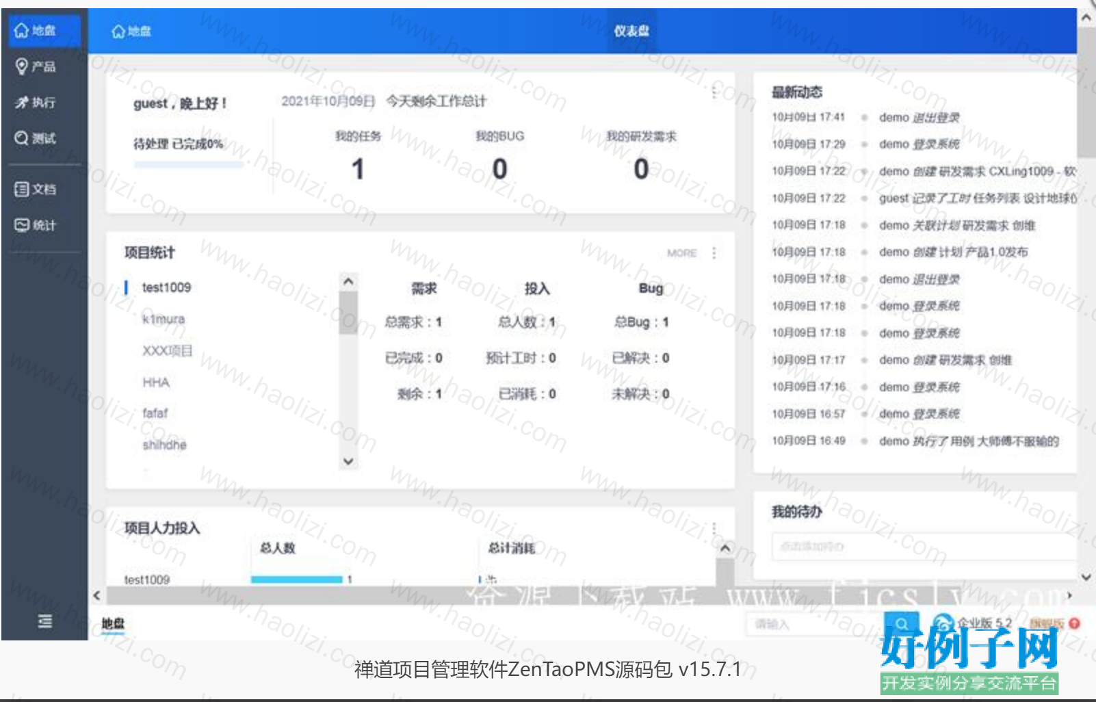Select project fafaf in list
Viewport: 1096px width, 702px height.
155,413
